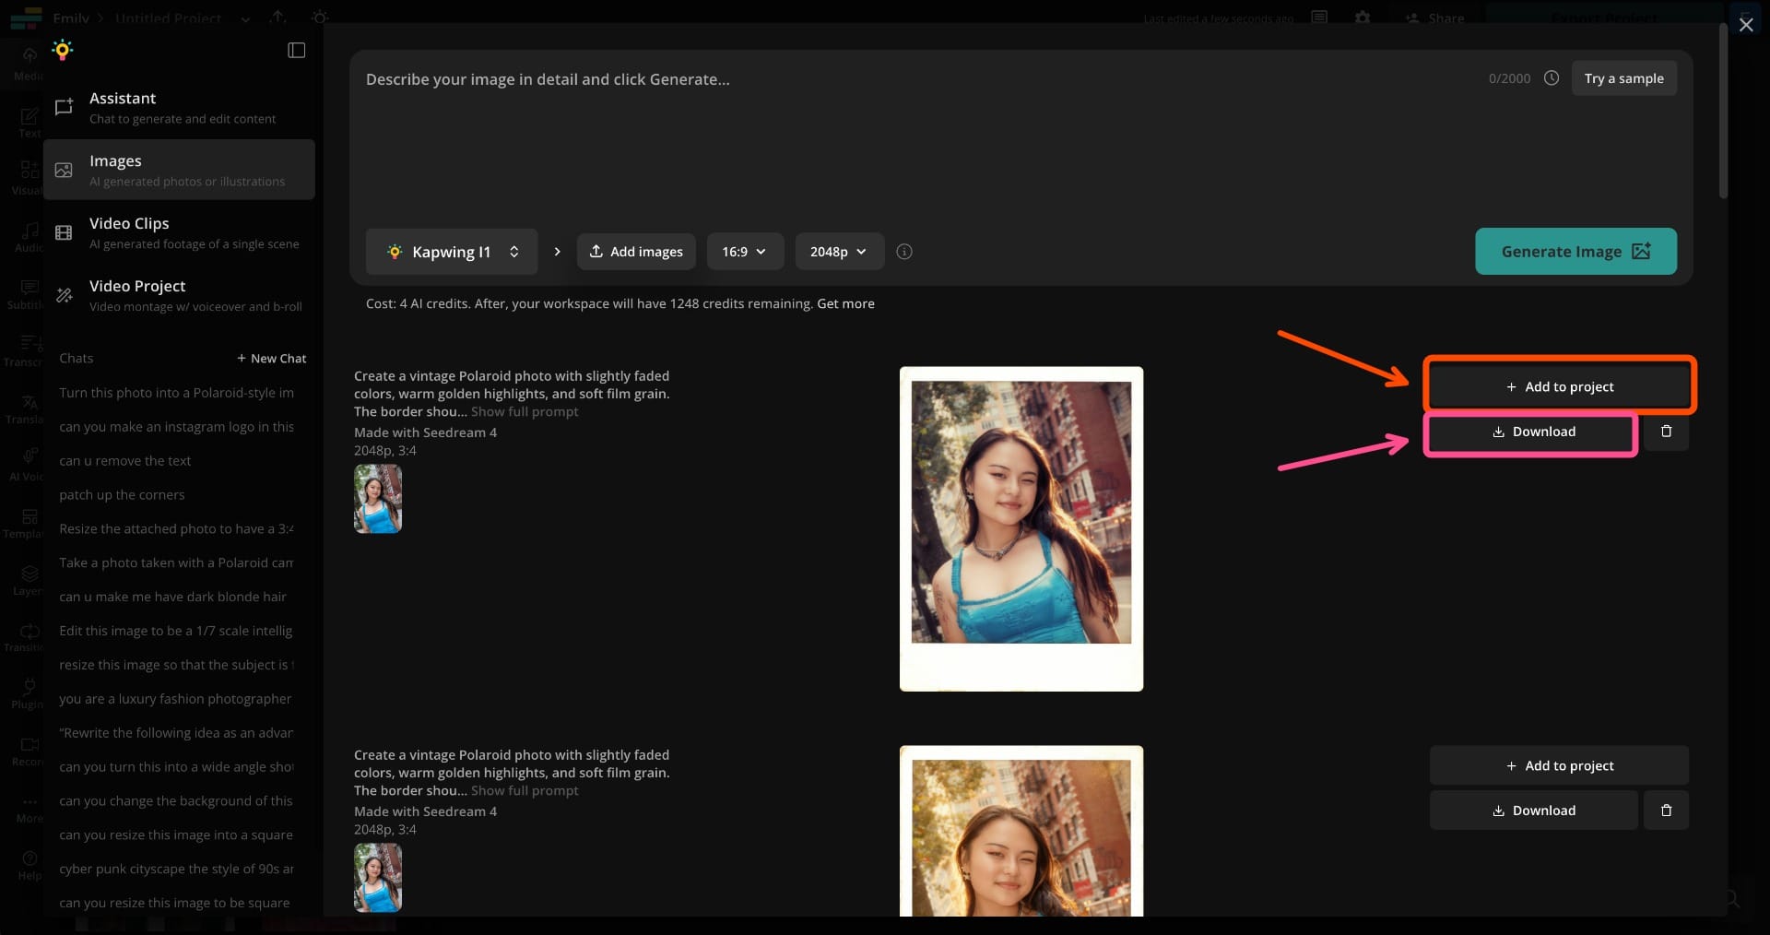Download the second Polaroid image
The image size is (1770, 935).
click(x=1534, y=811)
